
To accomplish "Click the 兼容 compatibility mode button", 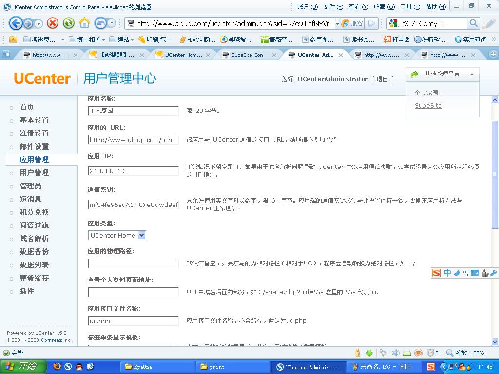I will click(353, 23).
